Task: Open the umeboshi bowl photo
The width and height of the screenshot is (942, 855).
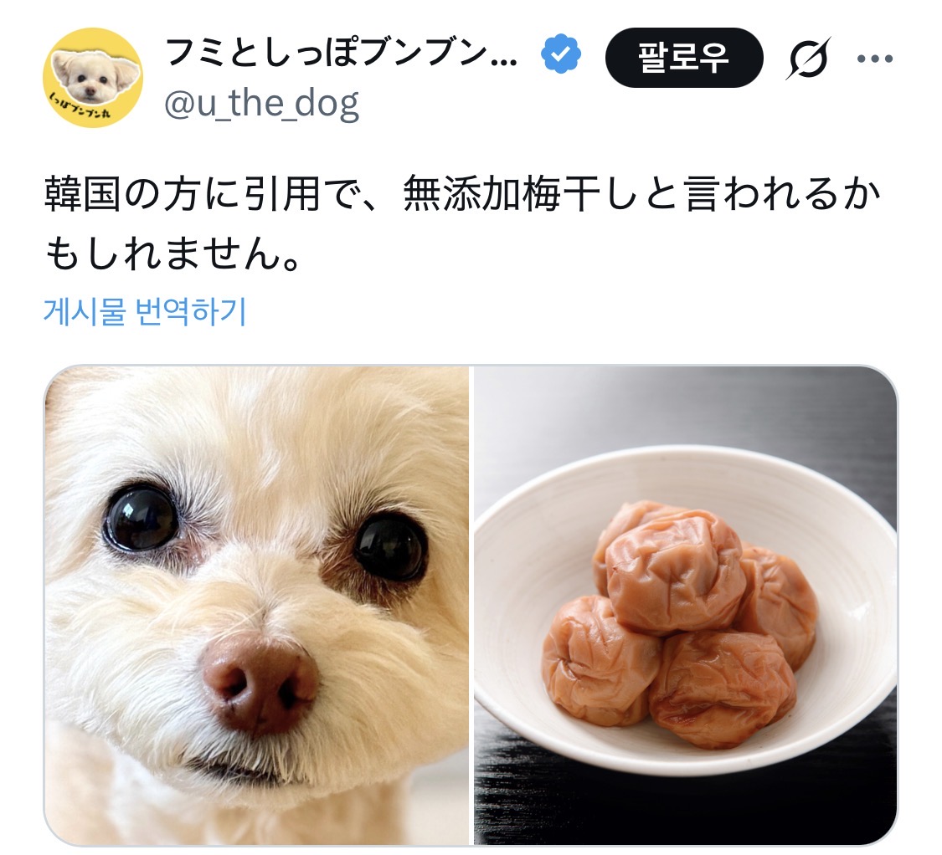Action: pyautogui.click(x=686, y=605)
